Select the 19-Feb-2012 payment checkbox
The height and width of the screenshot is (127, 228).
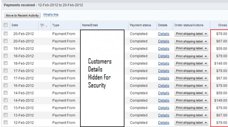pyautogui.click(x=6, y=48)
